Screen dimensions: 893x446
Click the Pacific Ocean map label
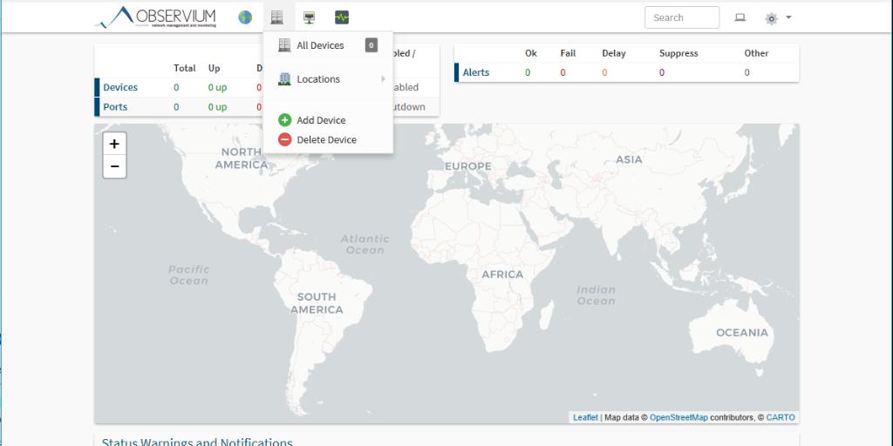(x=189, y=274)
